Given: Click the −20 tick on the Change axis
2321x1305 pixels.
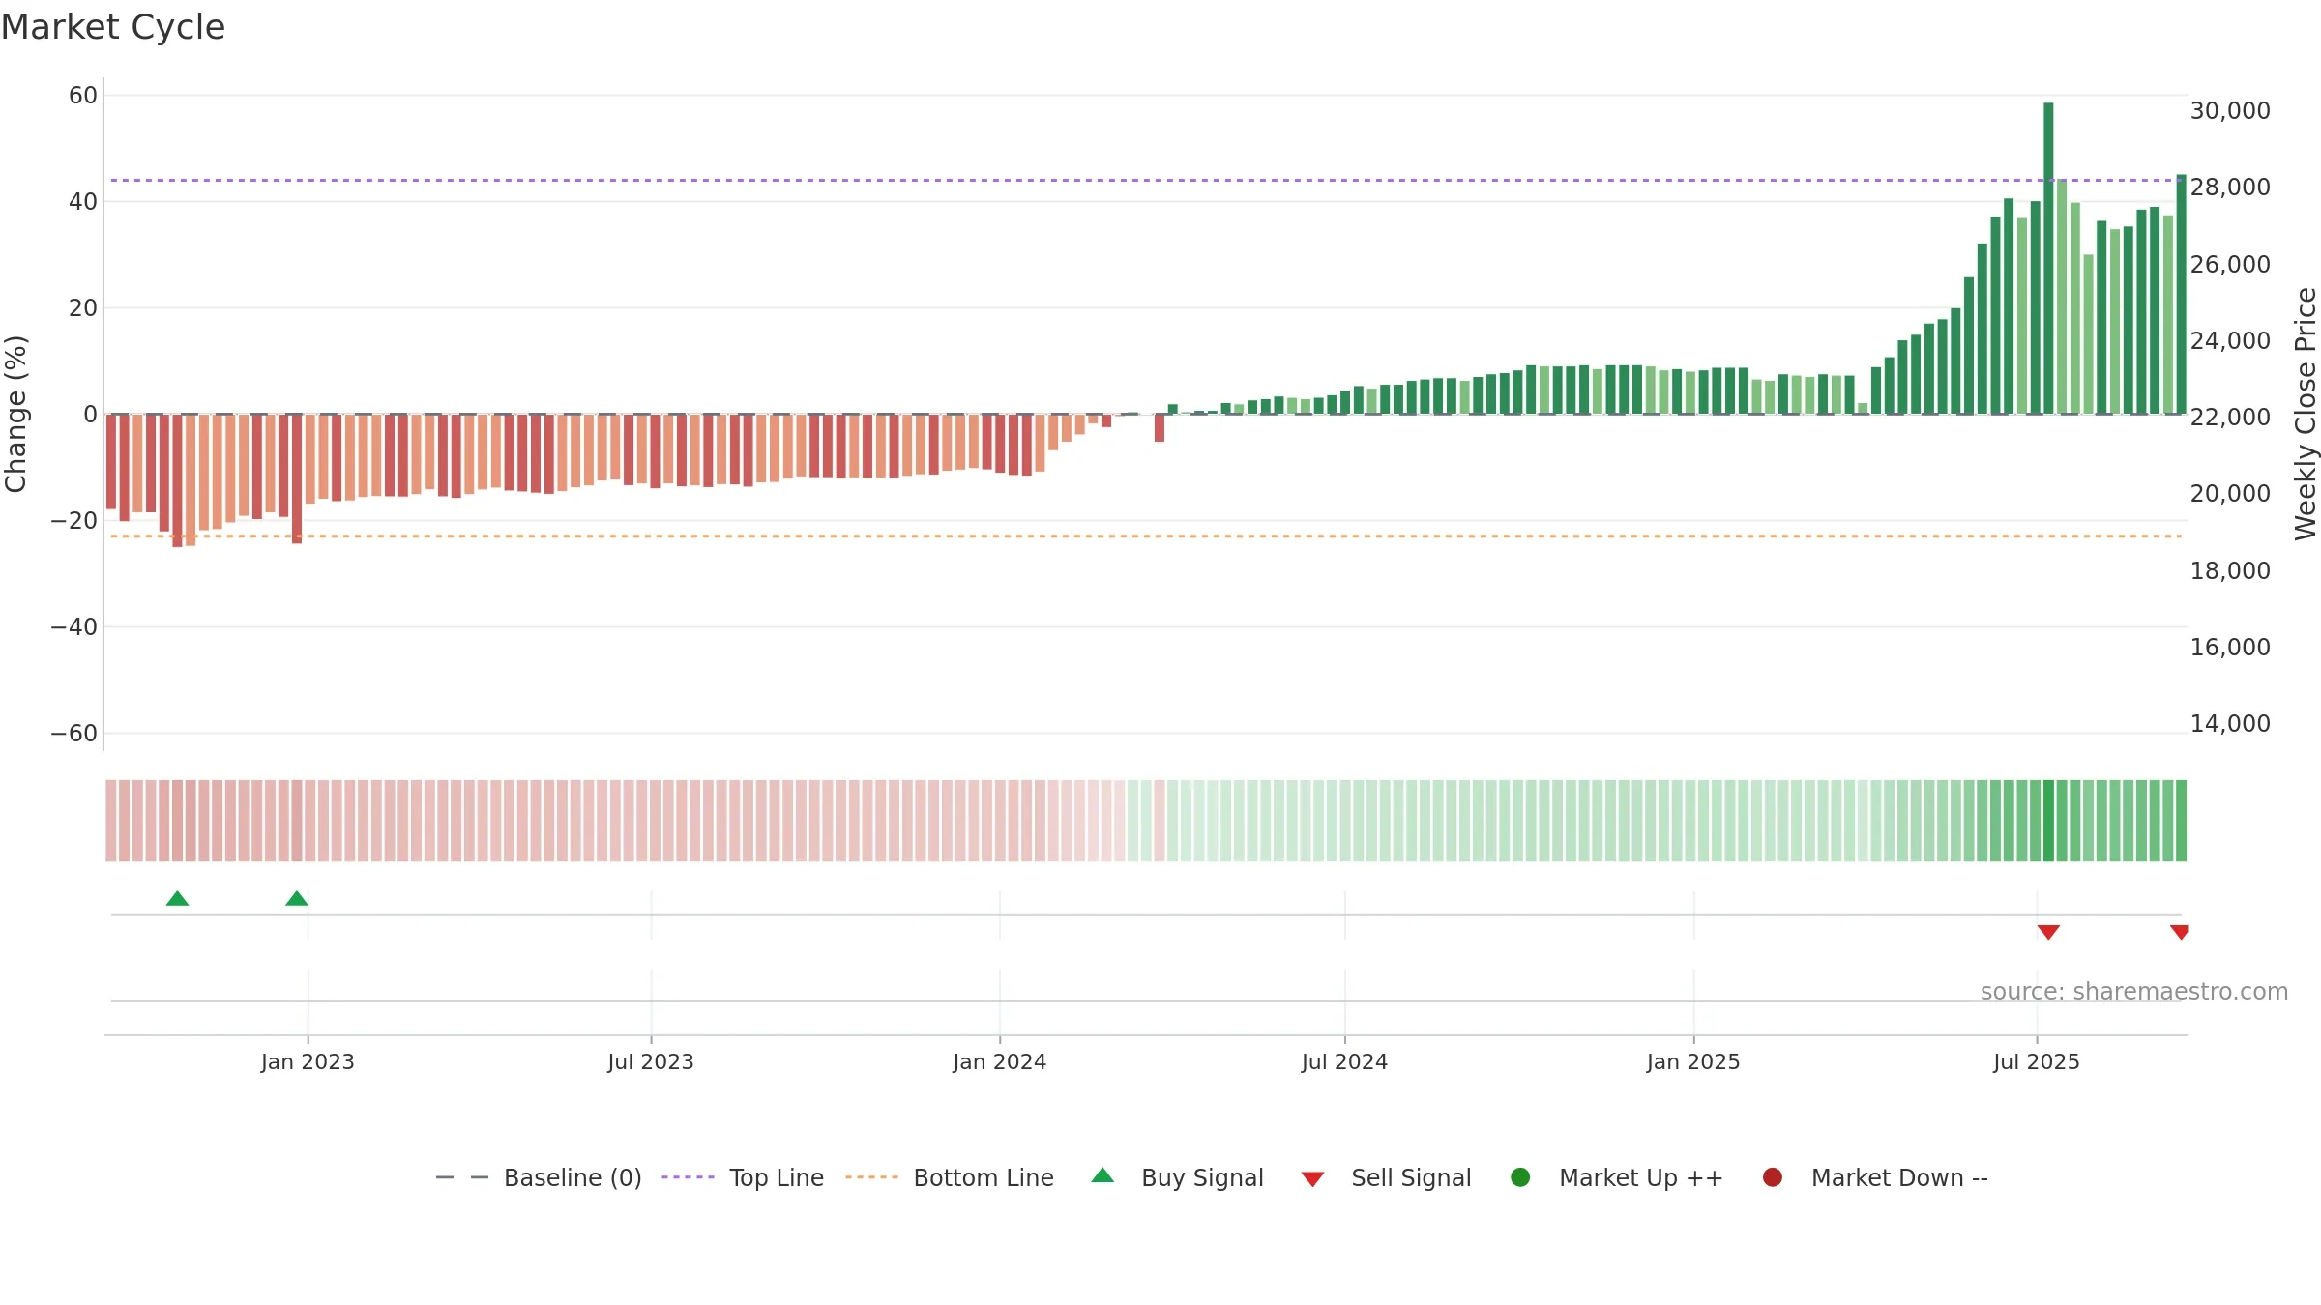Looking at the screenshot, I should [74, 521].
